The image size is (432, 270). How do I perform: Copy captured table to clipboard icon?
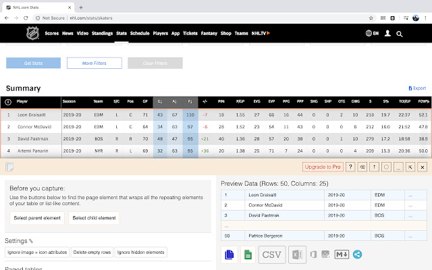tap(229, 255)
